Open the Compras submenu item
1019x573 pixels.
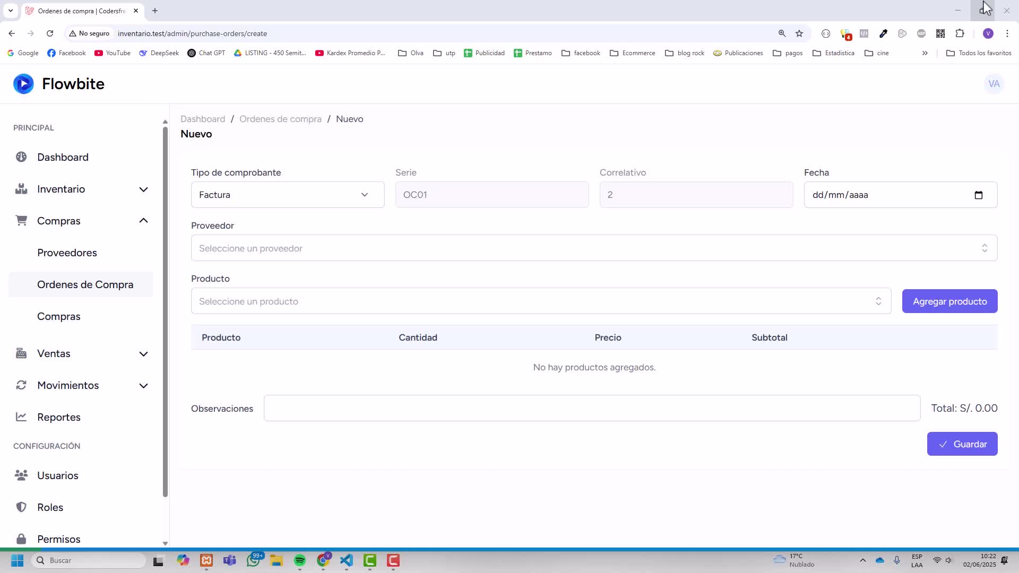pos(59,316)
